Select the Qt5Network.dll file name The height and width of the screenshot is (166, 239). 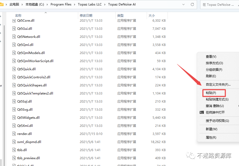pos(29,37)
